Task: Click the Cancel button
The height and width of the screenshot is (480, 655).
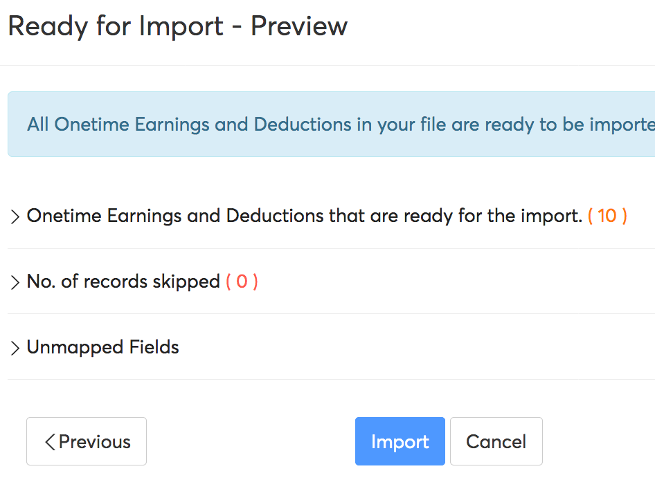Action: (x=496, y=441)
